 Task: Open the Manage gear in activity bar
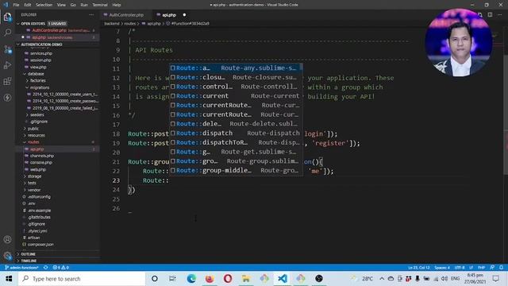click(7, 256)
